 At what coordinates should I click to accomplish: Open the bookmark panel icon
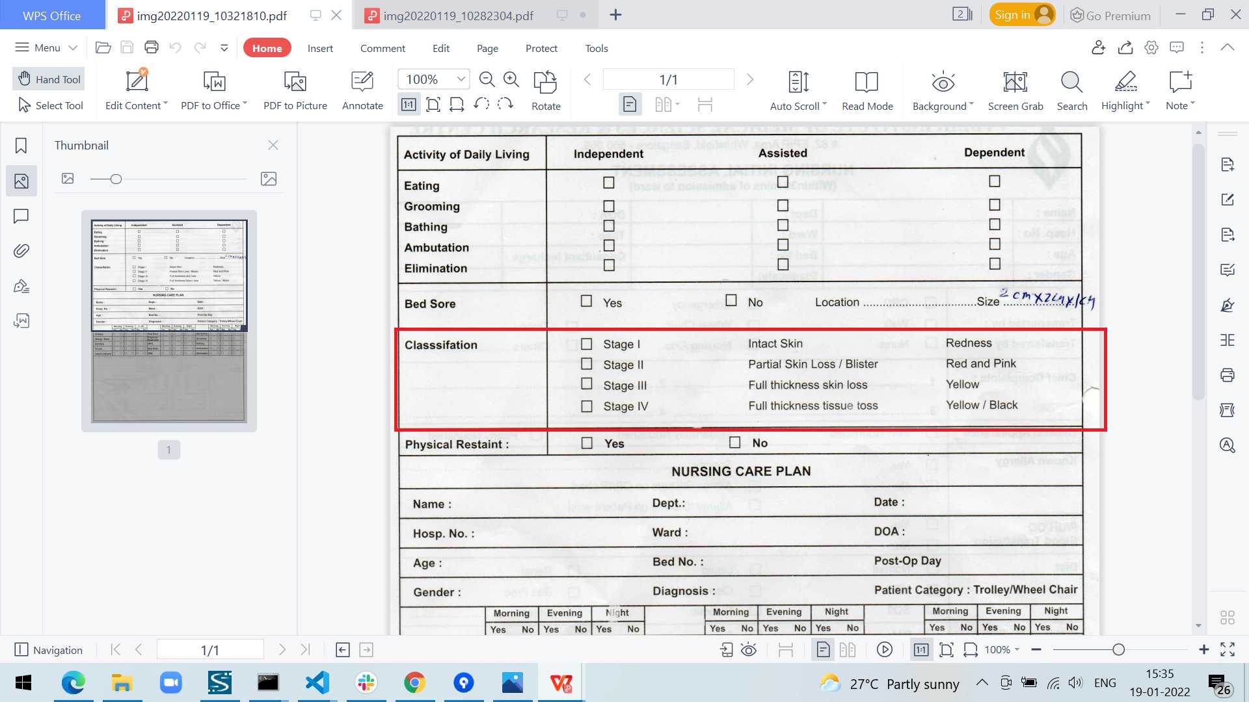tap(21, 146)
